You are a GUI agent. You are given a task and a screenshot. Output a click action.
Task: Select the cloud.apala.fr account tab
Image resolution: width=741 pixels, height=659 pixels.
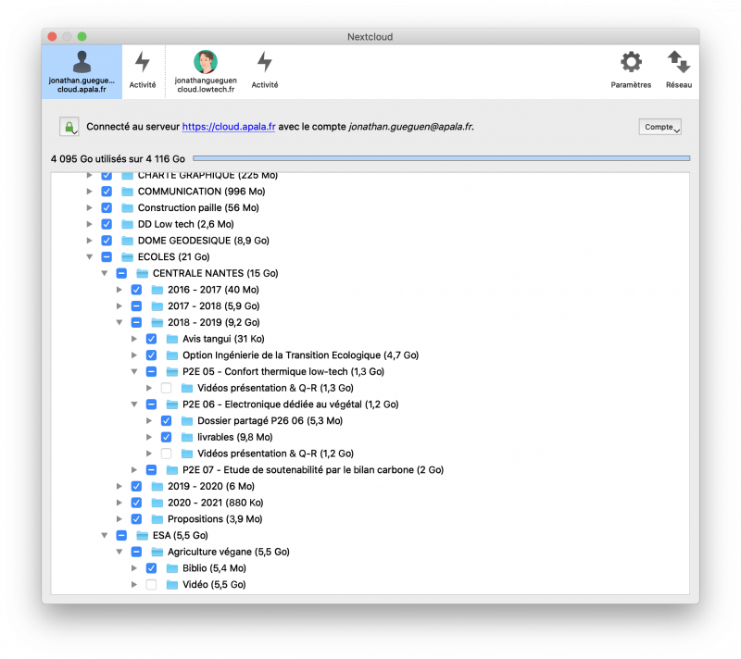tap(82, 70)
